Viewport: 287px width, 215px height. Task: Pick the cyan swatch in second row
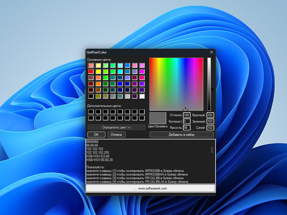120,71
